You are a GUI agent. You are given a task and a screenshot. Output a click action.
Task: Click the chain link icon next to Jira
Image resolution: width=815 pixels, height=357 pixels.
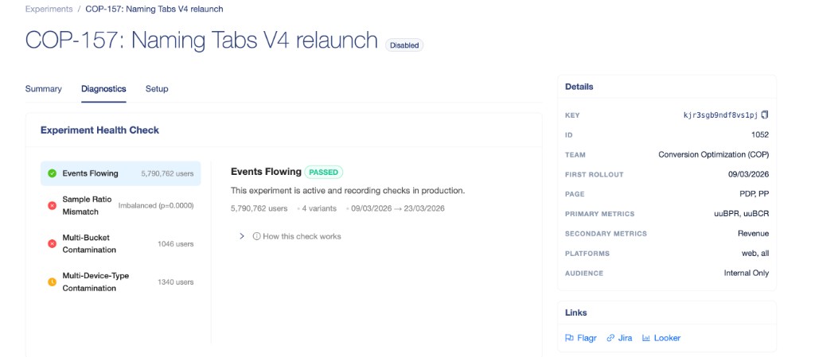pyautogui.click(x=610, y=338)
